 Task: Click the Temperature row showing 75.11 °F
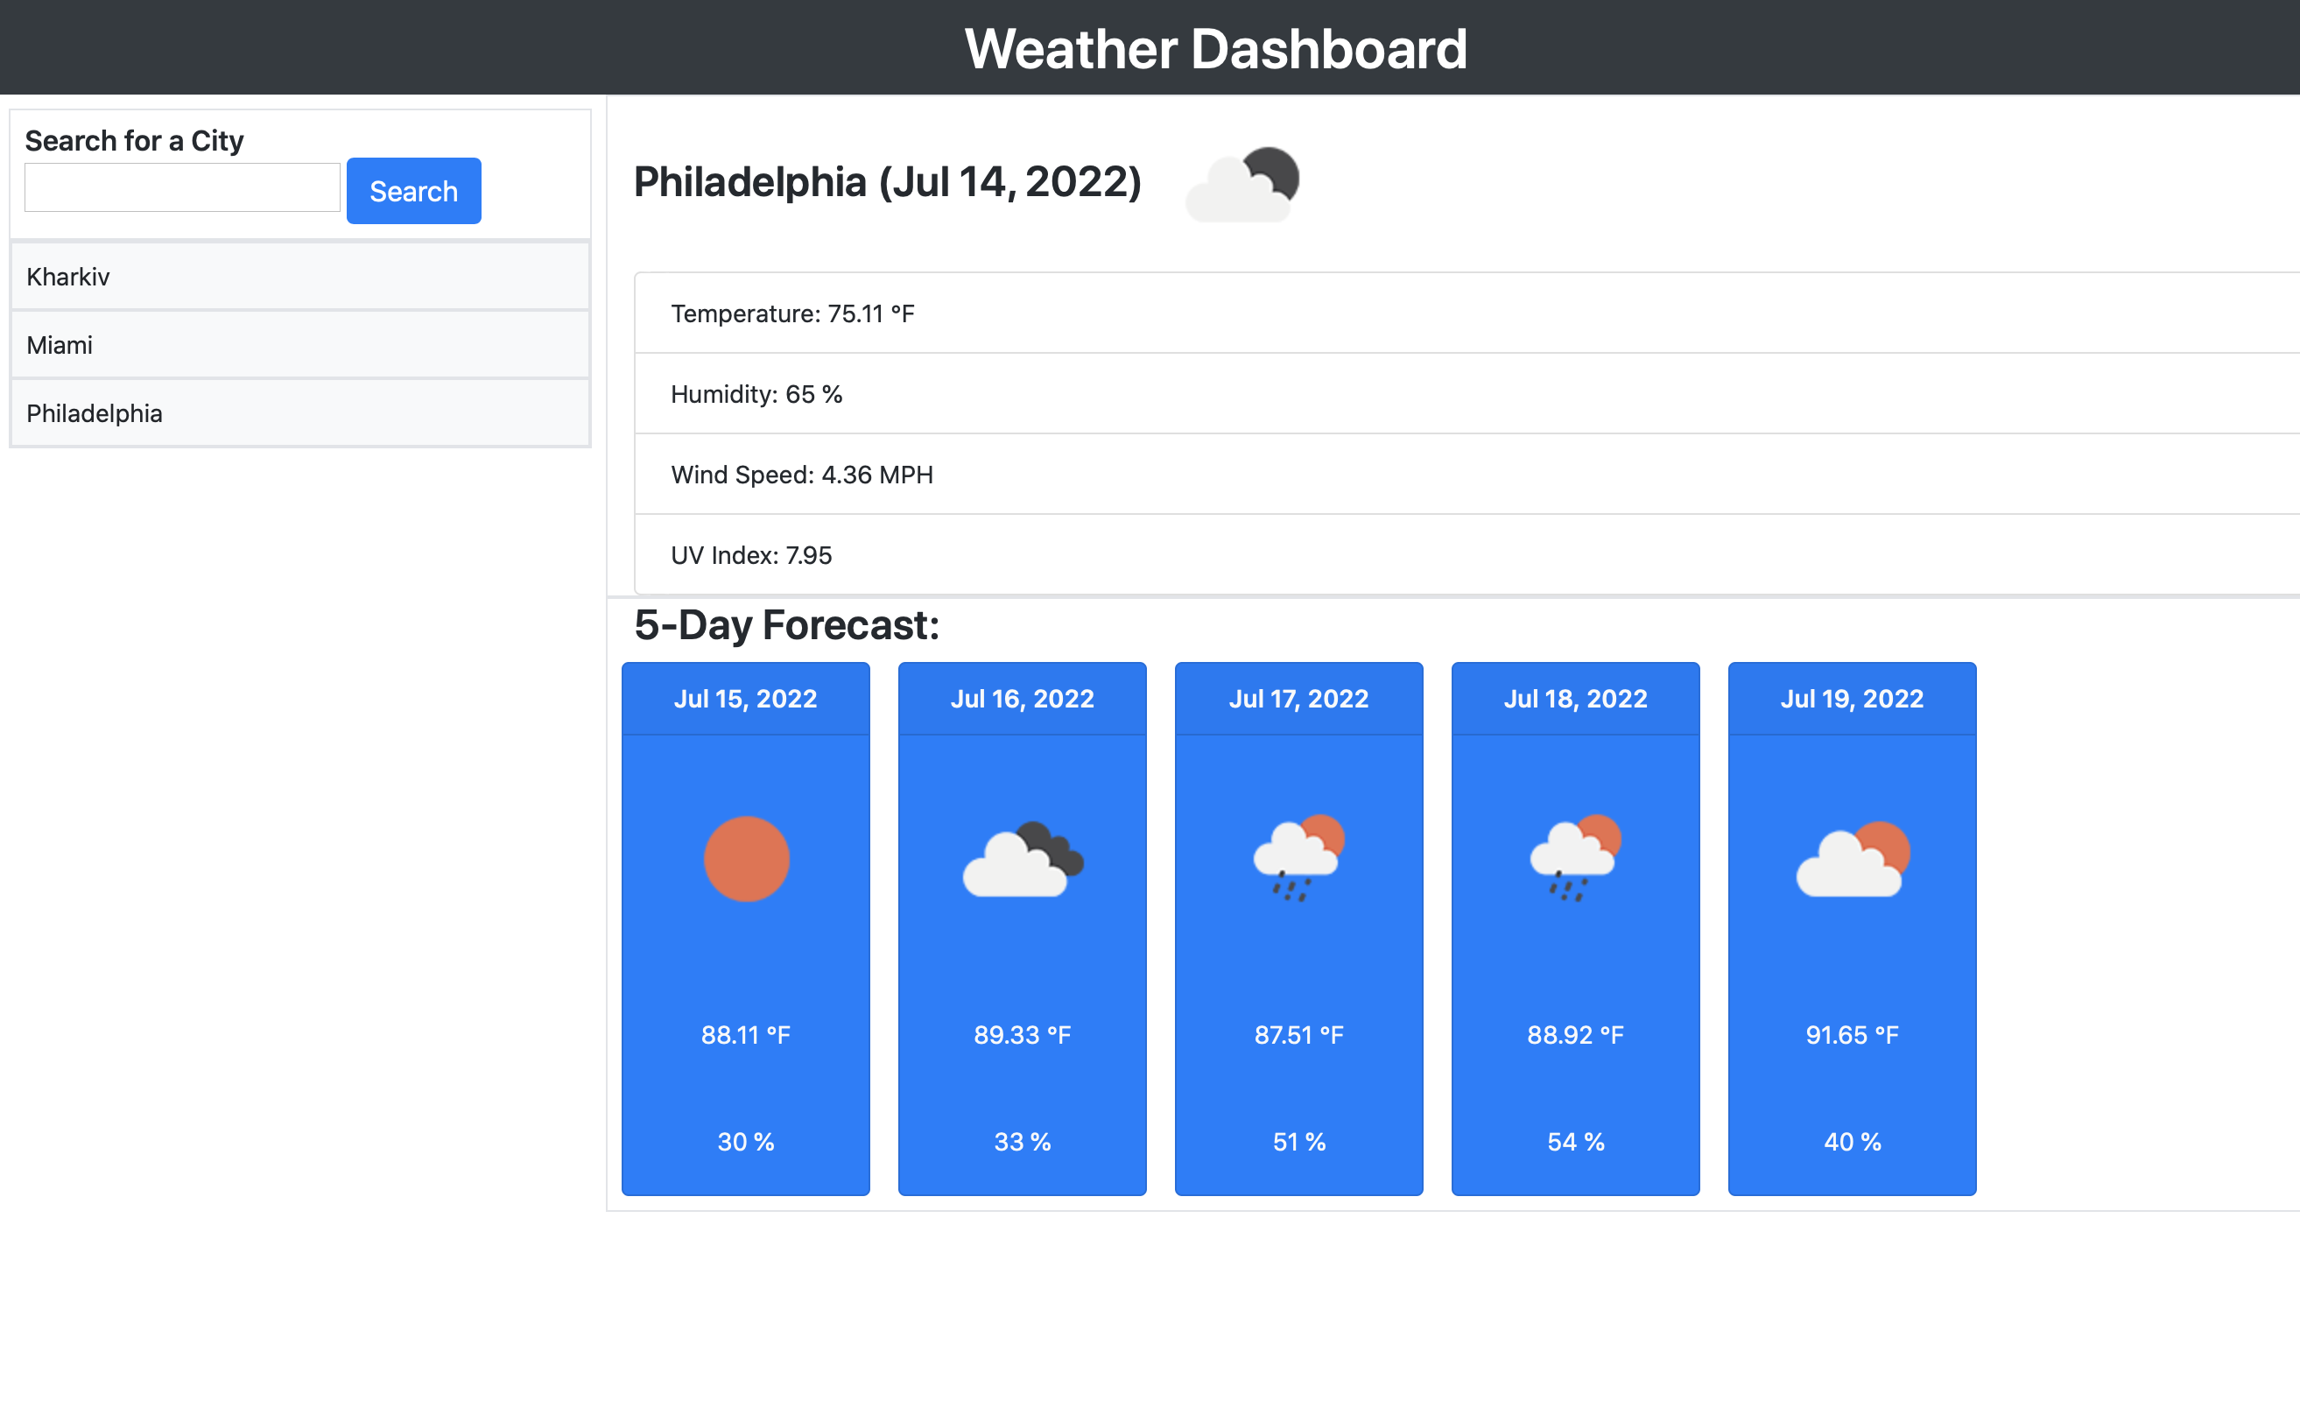[x=791, y=313]
